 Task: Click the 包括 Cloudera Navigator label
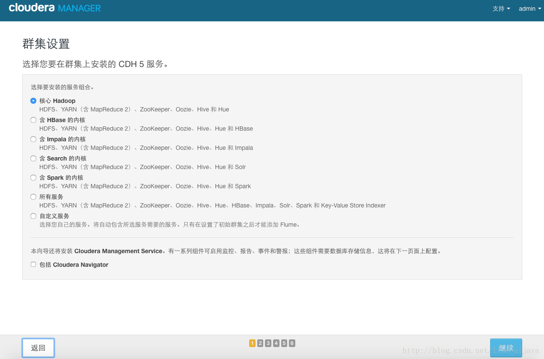[74, 265]
